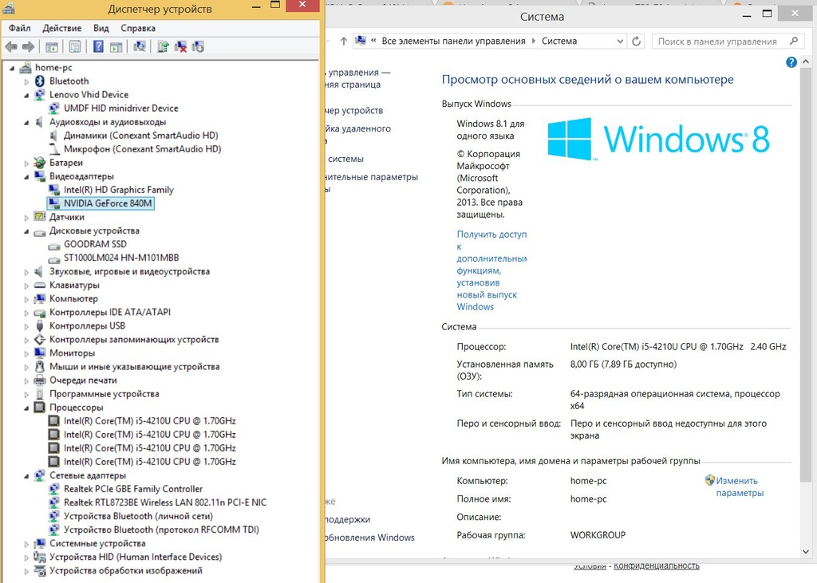Expand the Датчики node
This screenshot has width=817, height=583.
(26, 218)
